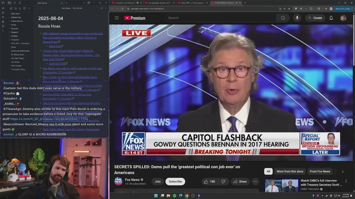Click the Share button

click(x=240, y=182)
